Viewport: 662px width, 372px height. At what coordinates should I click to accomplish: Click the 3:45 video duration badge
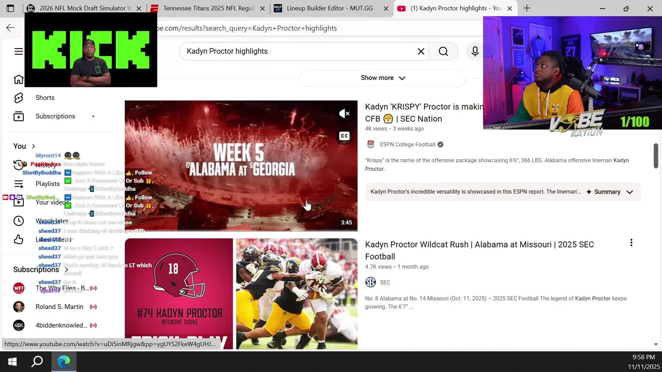coord(346,223)
